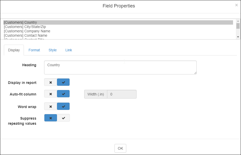Screen dimensions: 241x155
Task: Click the Heading text box
Action: (120, 67)
